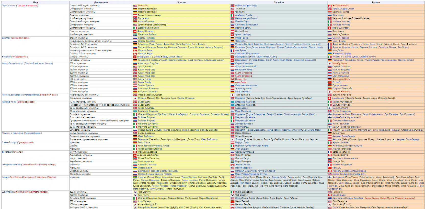The width and height of the screenshot is (425, 209).
Task: Click the Swiss flag beside Андреас Шонбахлер
Action: pyautogui.click(x=135, y=155)
